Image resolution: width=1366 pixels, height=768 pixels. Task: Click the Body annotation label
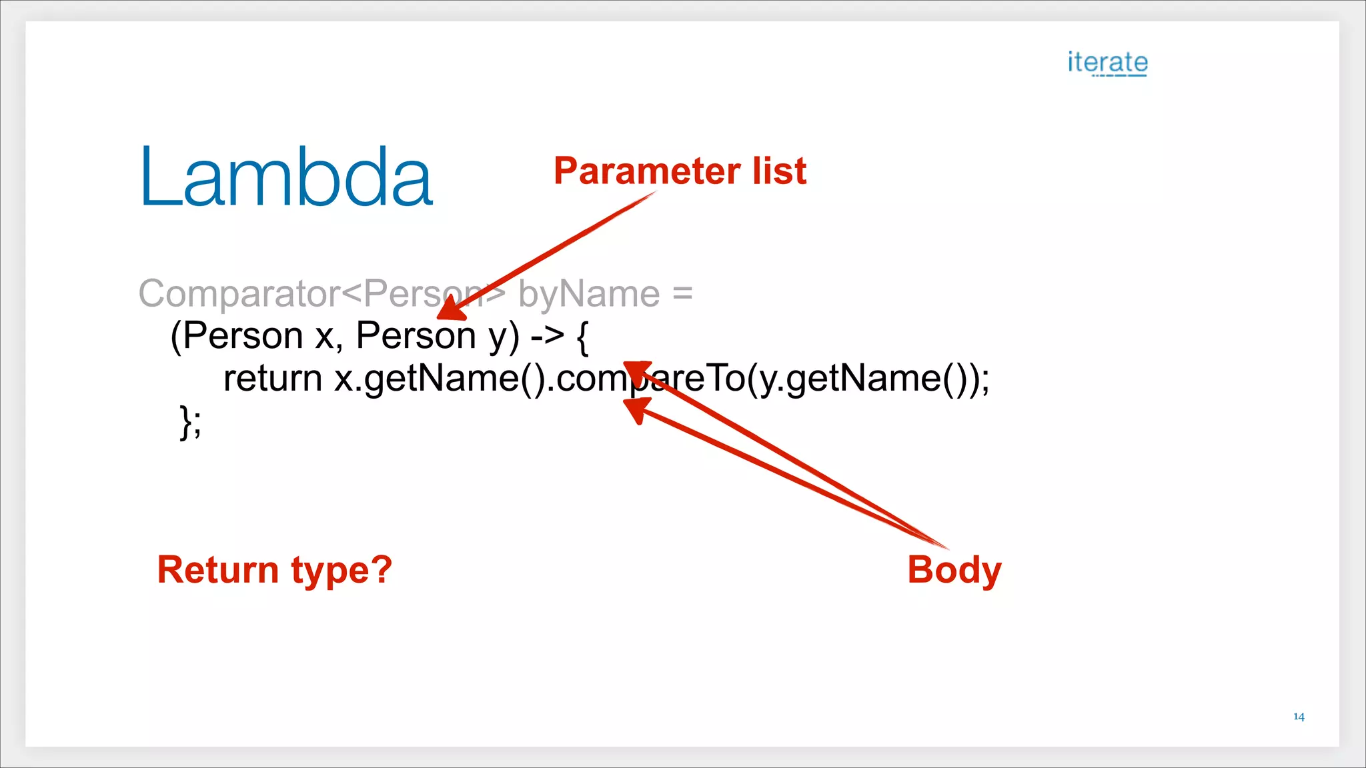tap(954, 571)
